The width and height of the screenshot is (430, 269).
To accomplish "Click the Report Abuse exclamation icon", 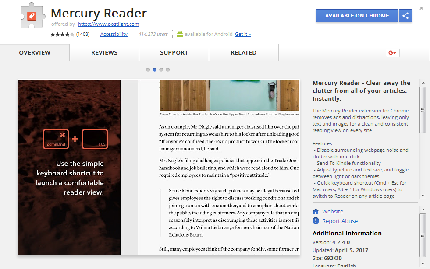I will click(x=316, y=220).
